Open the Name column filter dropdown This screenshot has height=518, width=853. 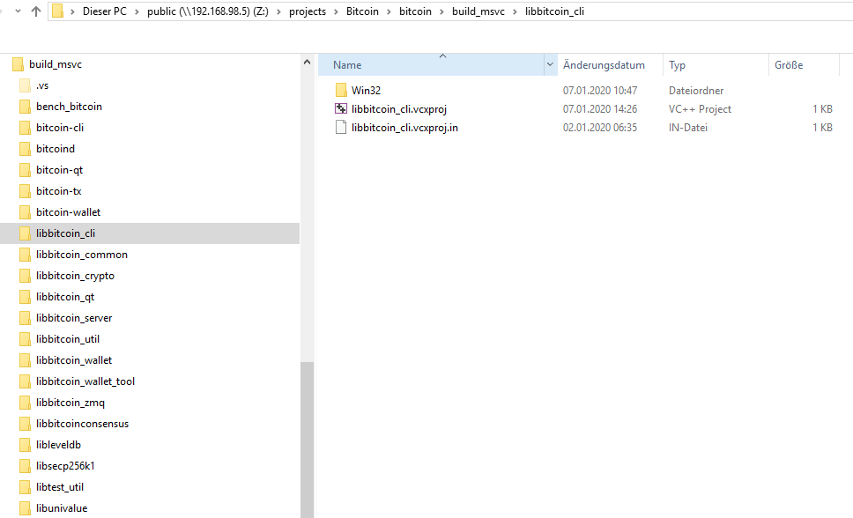[x=550, y=64]
